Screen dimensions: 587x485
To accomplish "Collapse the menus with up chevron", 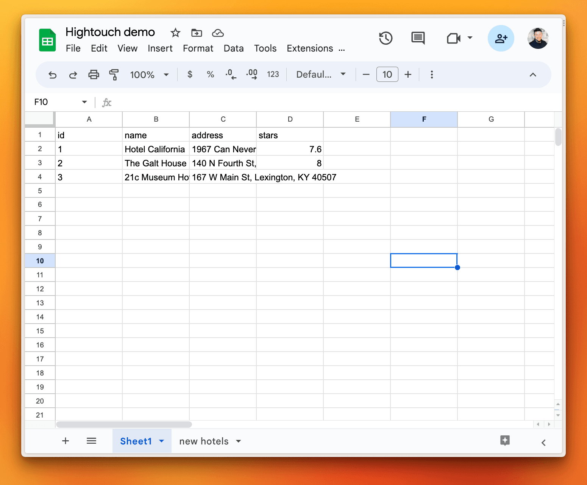I will coord(533,75).
